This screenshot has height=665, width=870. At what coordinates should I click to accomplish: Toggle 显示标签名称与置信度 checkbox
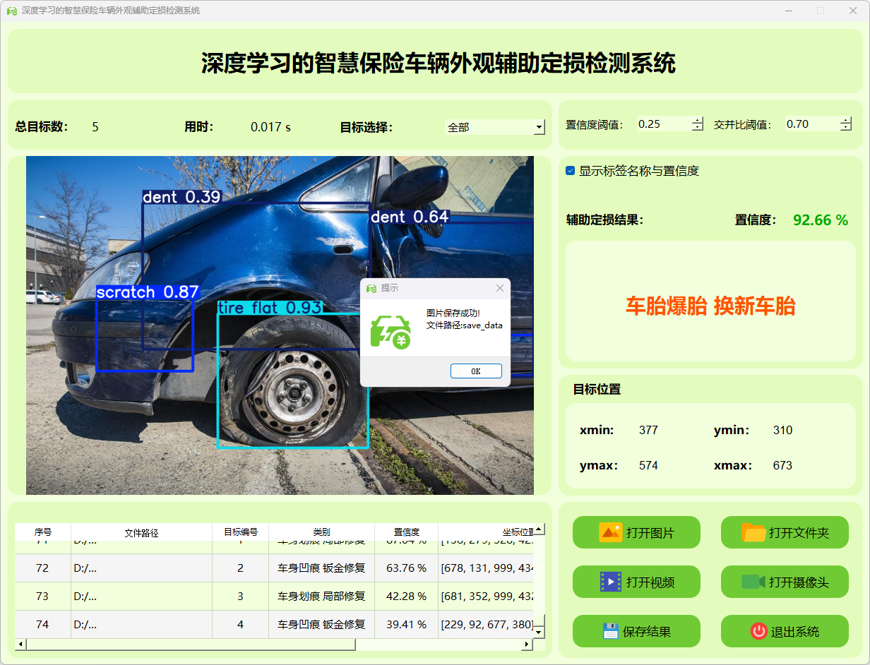click(571, 171)
